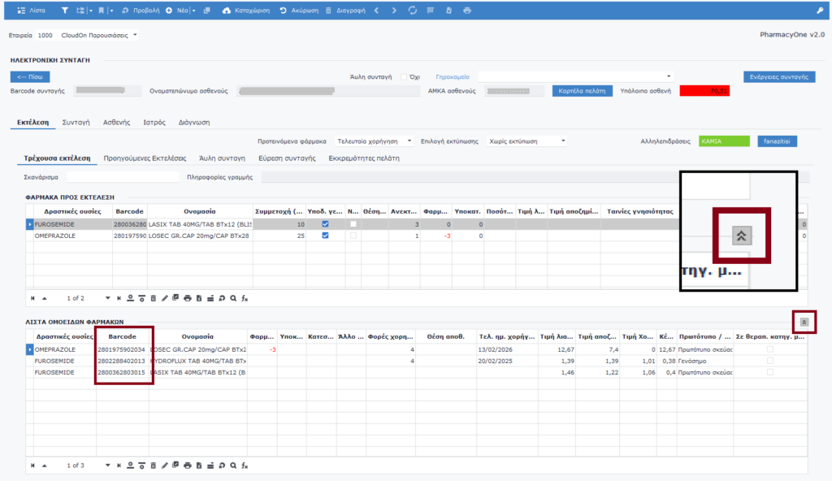The height and width of the screenshot is (481, 832).
Task: Click the filter funnel icon in top toolbar
Action: tap(63, 11)
